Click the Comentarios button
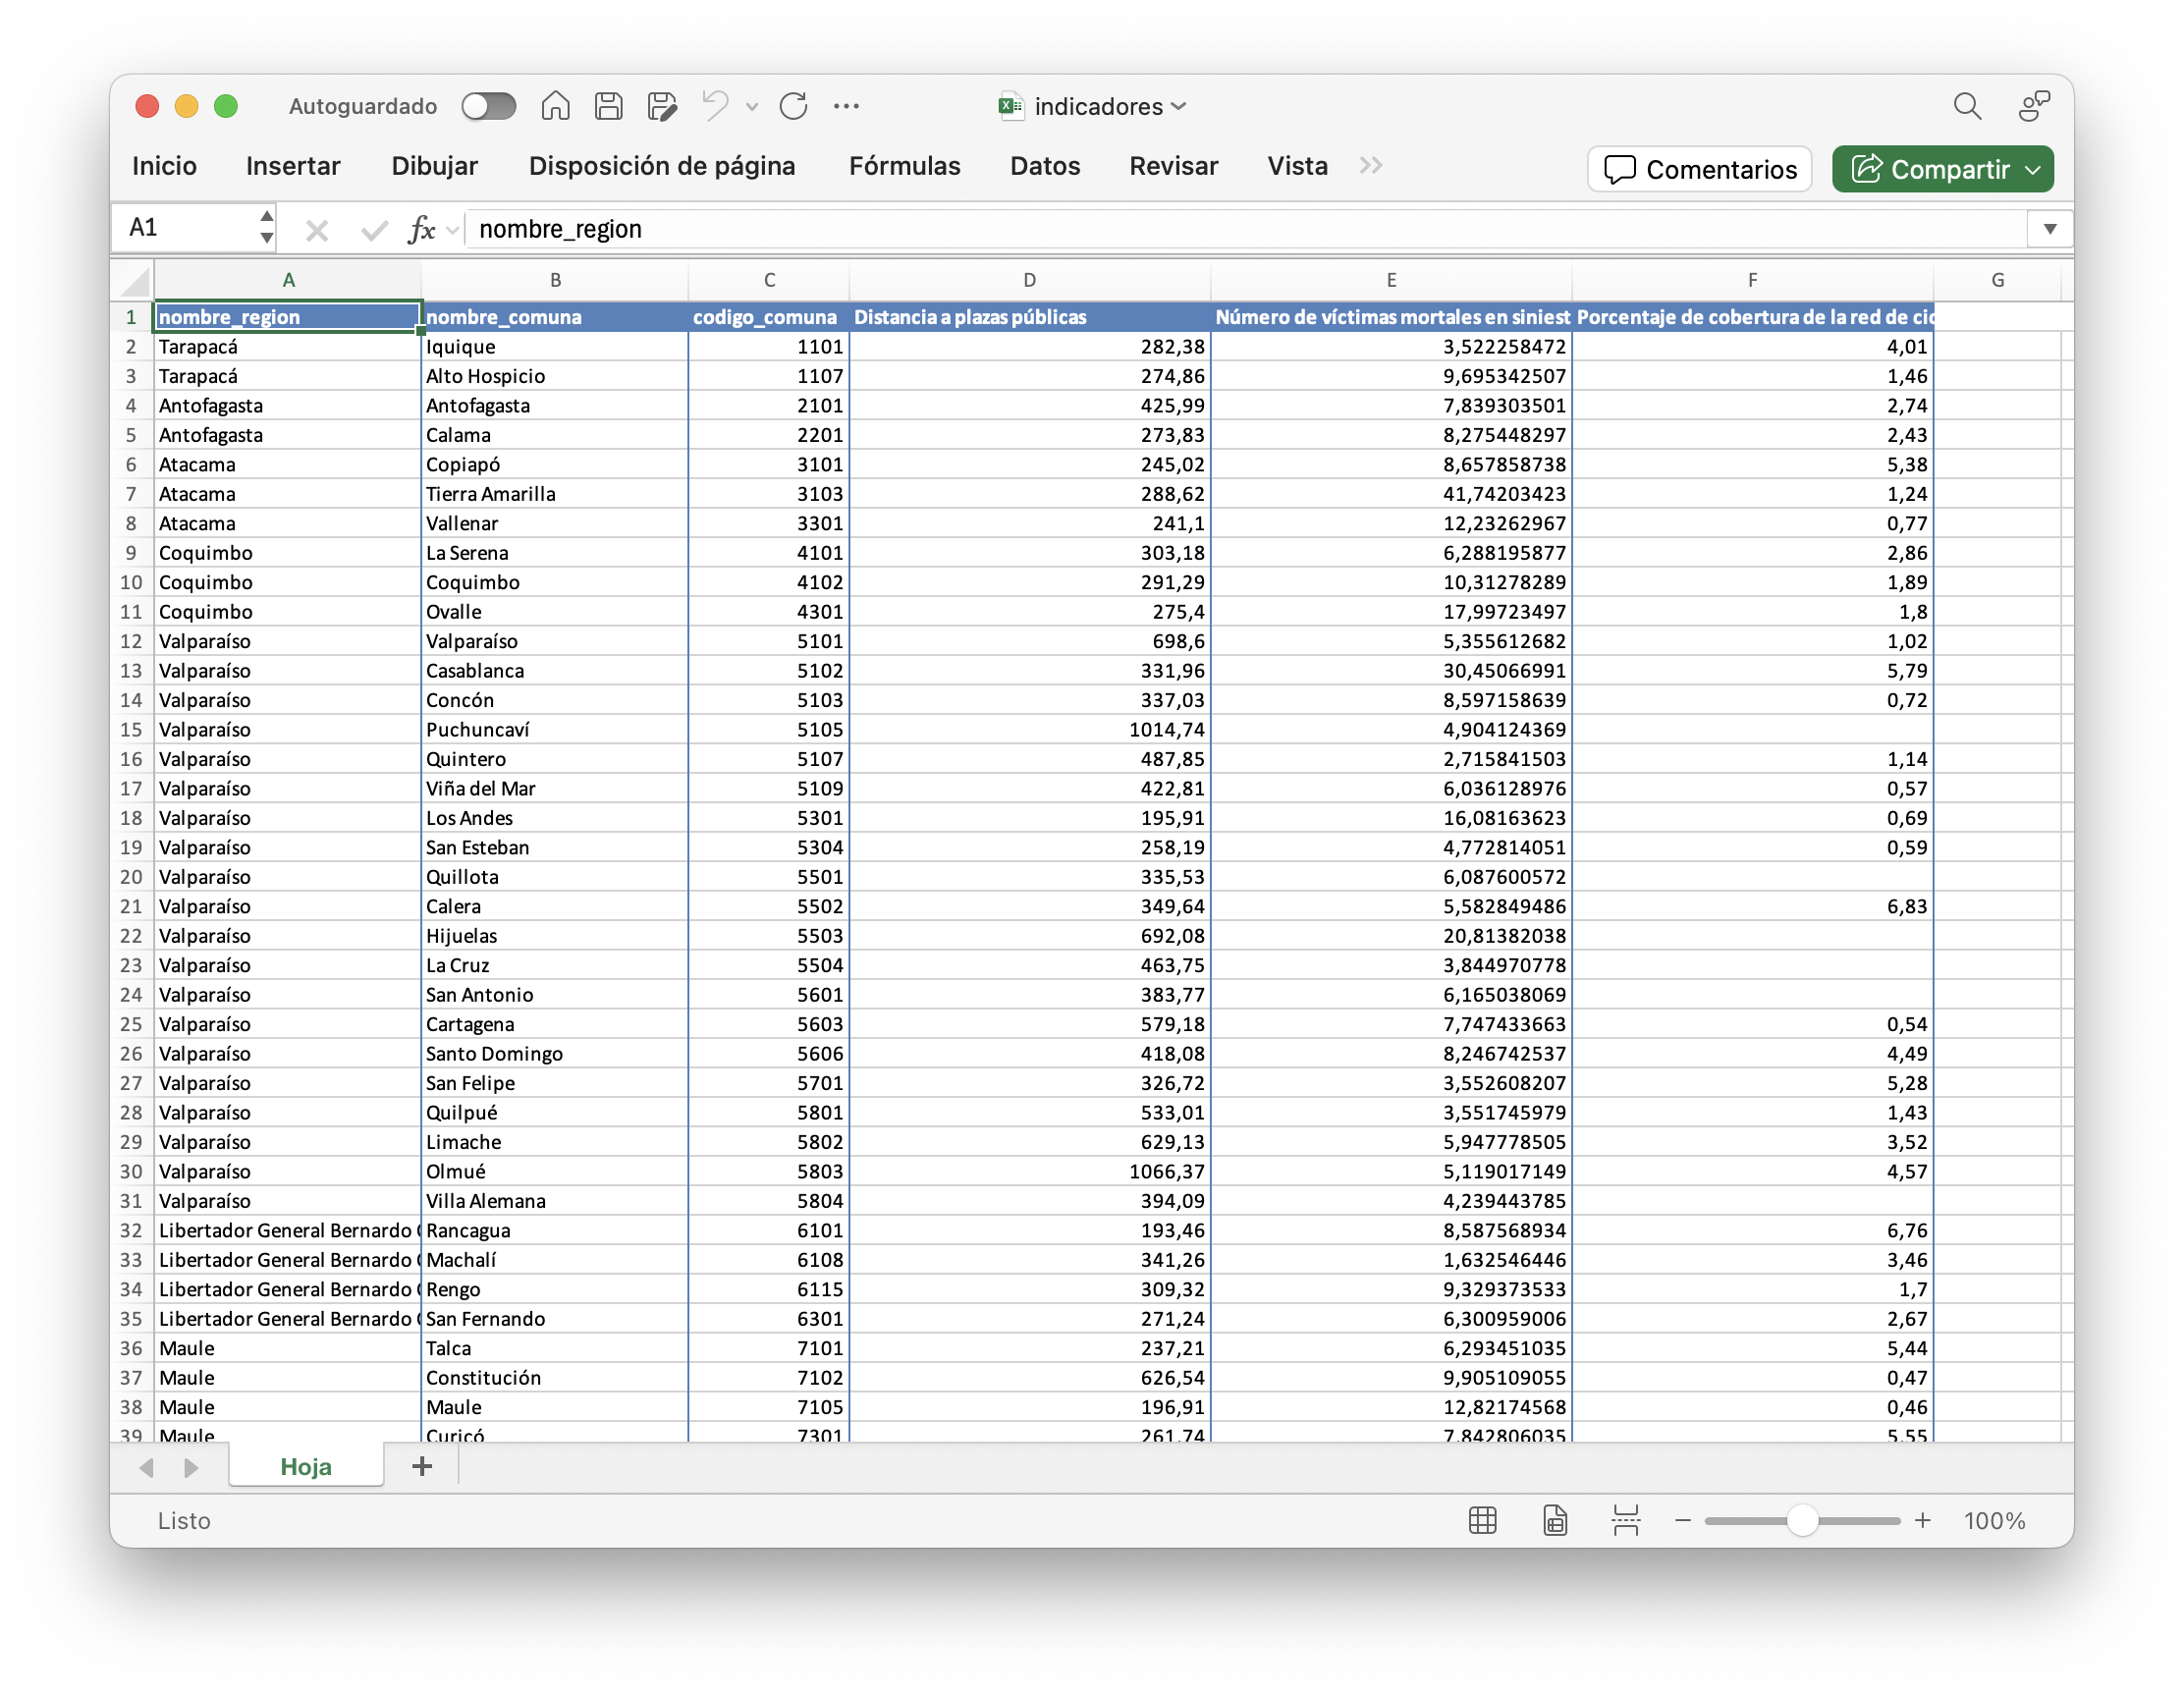2184x1693 pixels. [x=1699, y=170]
